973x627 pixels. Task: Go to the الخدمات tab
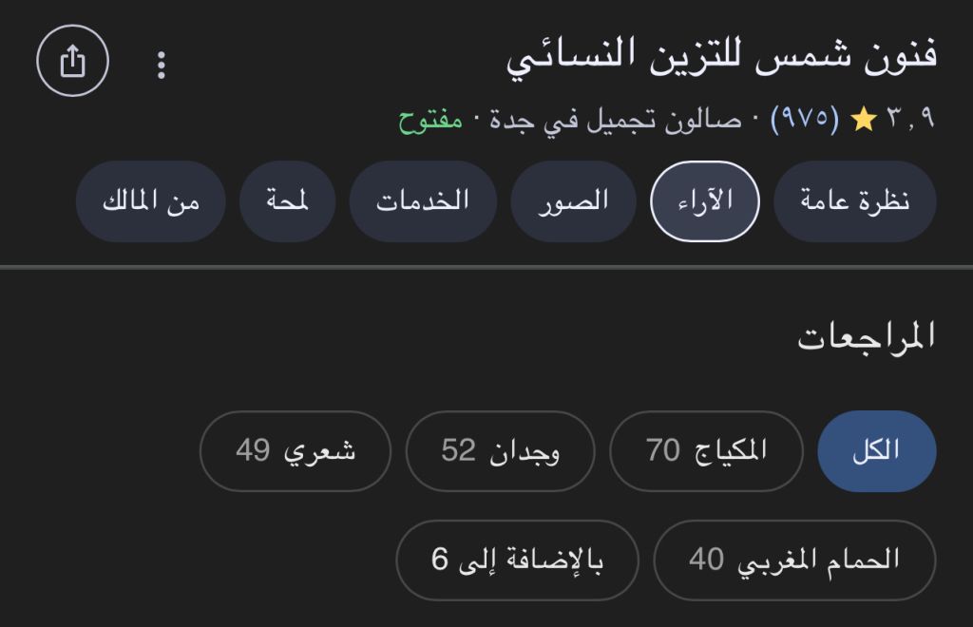coord(423,201)
